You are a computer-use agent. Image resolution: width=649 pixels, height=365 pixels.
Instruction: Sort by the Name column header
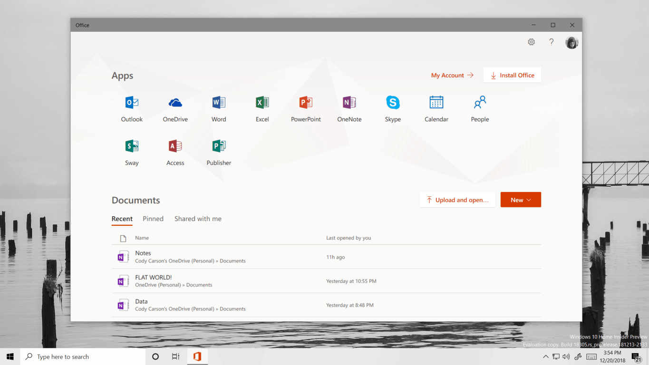[142, 238]
